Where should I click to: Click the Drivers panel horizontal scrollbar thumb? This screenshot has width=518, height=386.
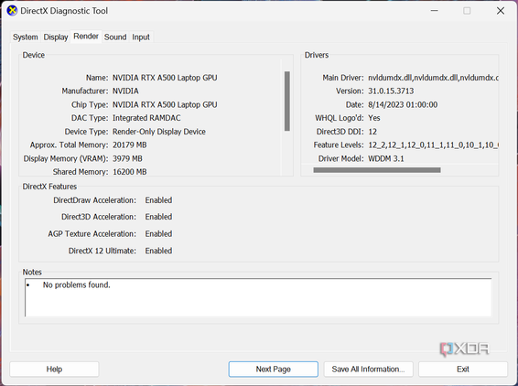point(377,170)
